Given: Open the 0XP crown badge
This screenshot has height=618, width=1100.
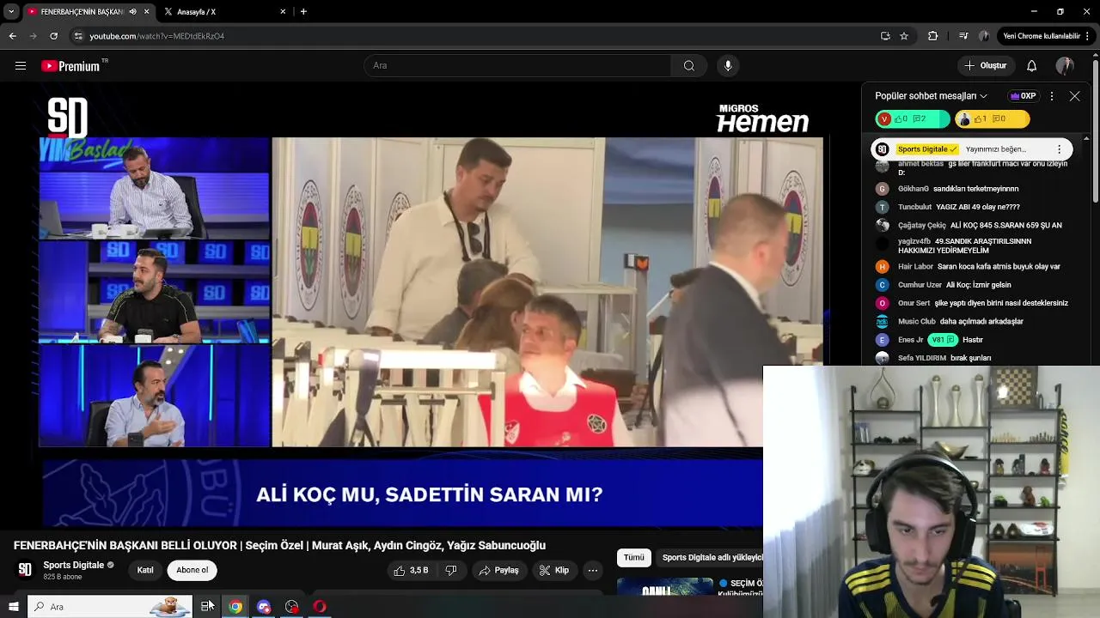Looking at the screenshot, I should point(1023,96).
